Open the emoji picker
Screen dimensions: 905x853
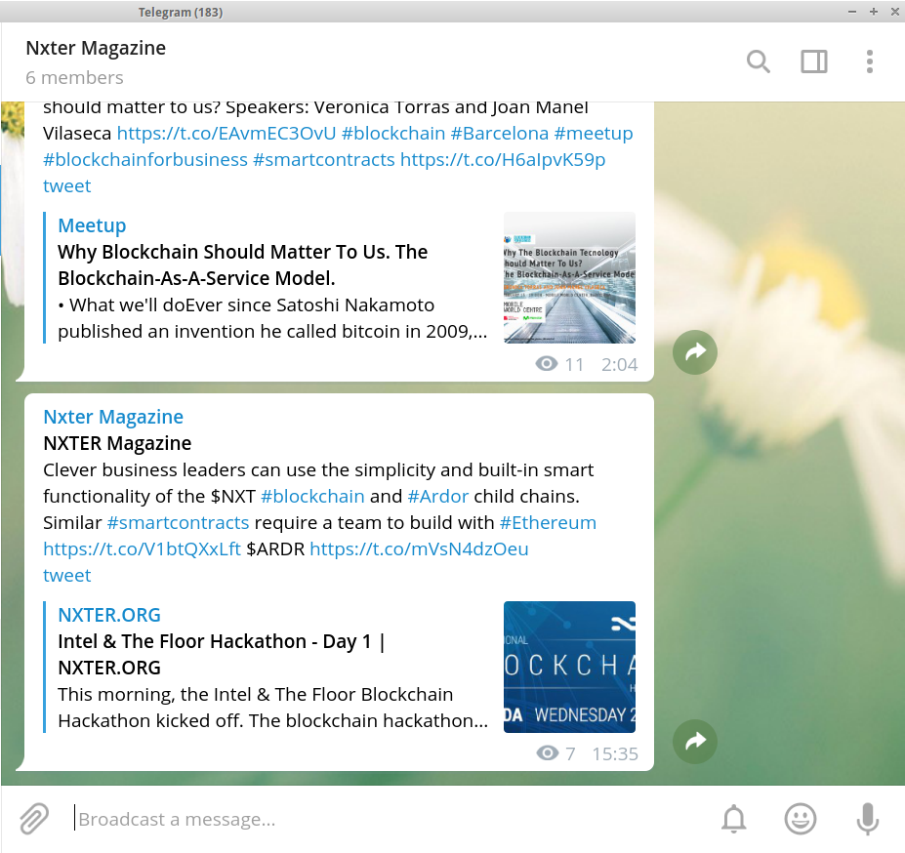pos(800,819)
